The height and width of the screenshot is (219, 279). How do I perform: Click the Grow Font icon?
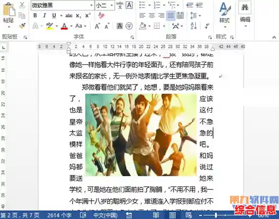[x=97, y=26]
